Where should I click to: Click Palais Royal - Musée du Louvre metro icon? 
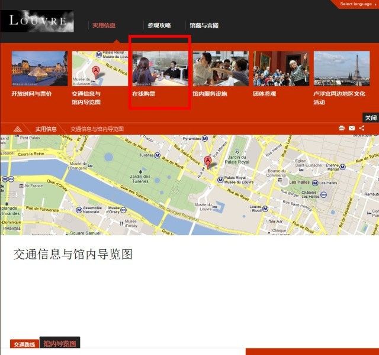point(220,180)
